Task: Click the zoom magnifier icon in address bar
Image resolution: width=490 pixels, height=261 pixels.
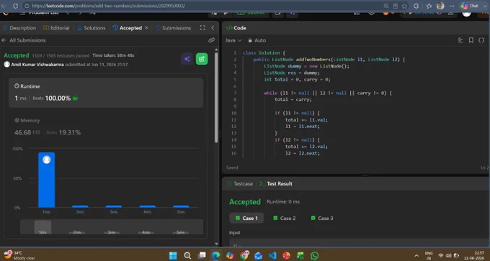Action: [386, 6]
